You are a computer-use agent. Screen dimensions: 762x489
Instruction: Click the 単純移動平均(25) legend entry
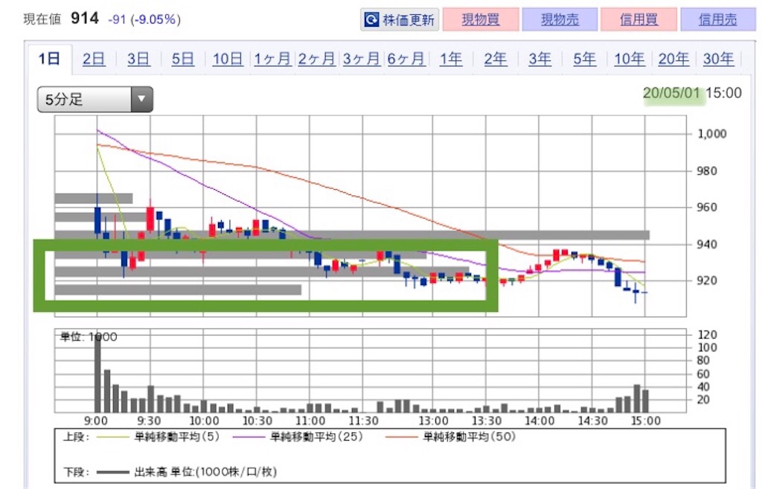tap(298, 436)
